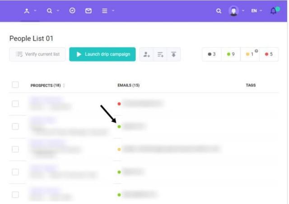This screenshot has height=204, width=289.
Task: Click the green status dot in fifth row
Action: point(119,195)
